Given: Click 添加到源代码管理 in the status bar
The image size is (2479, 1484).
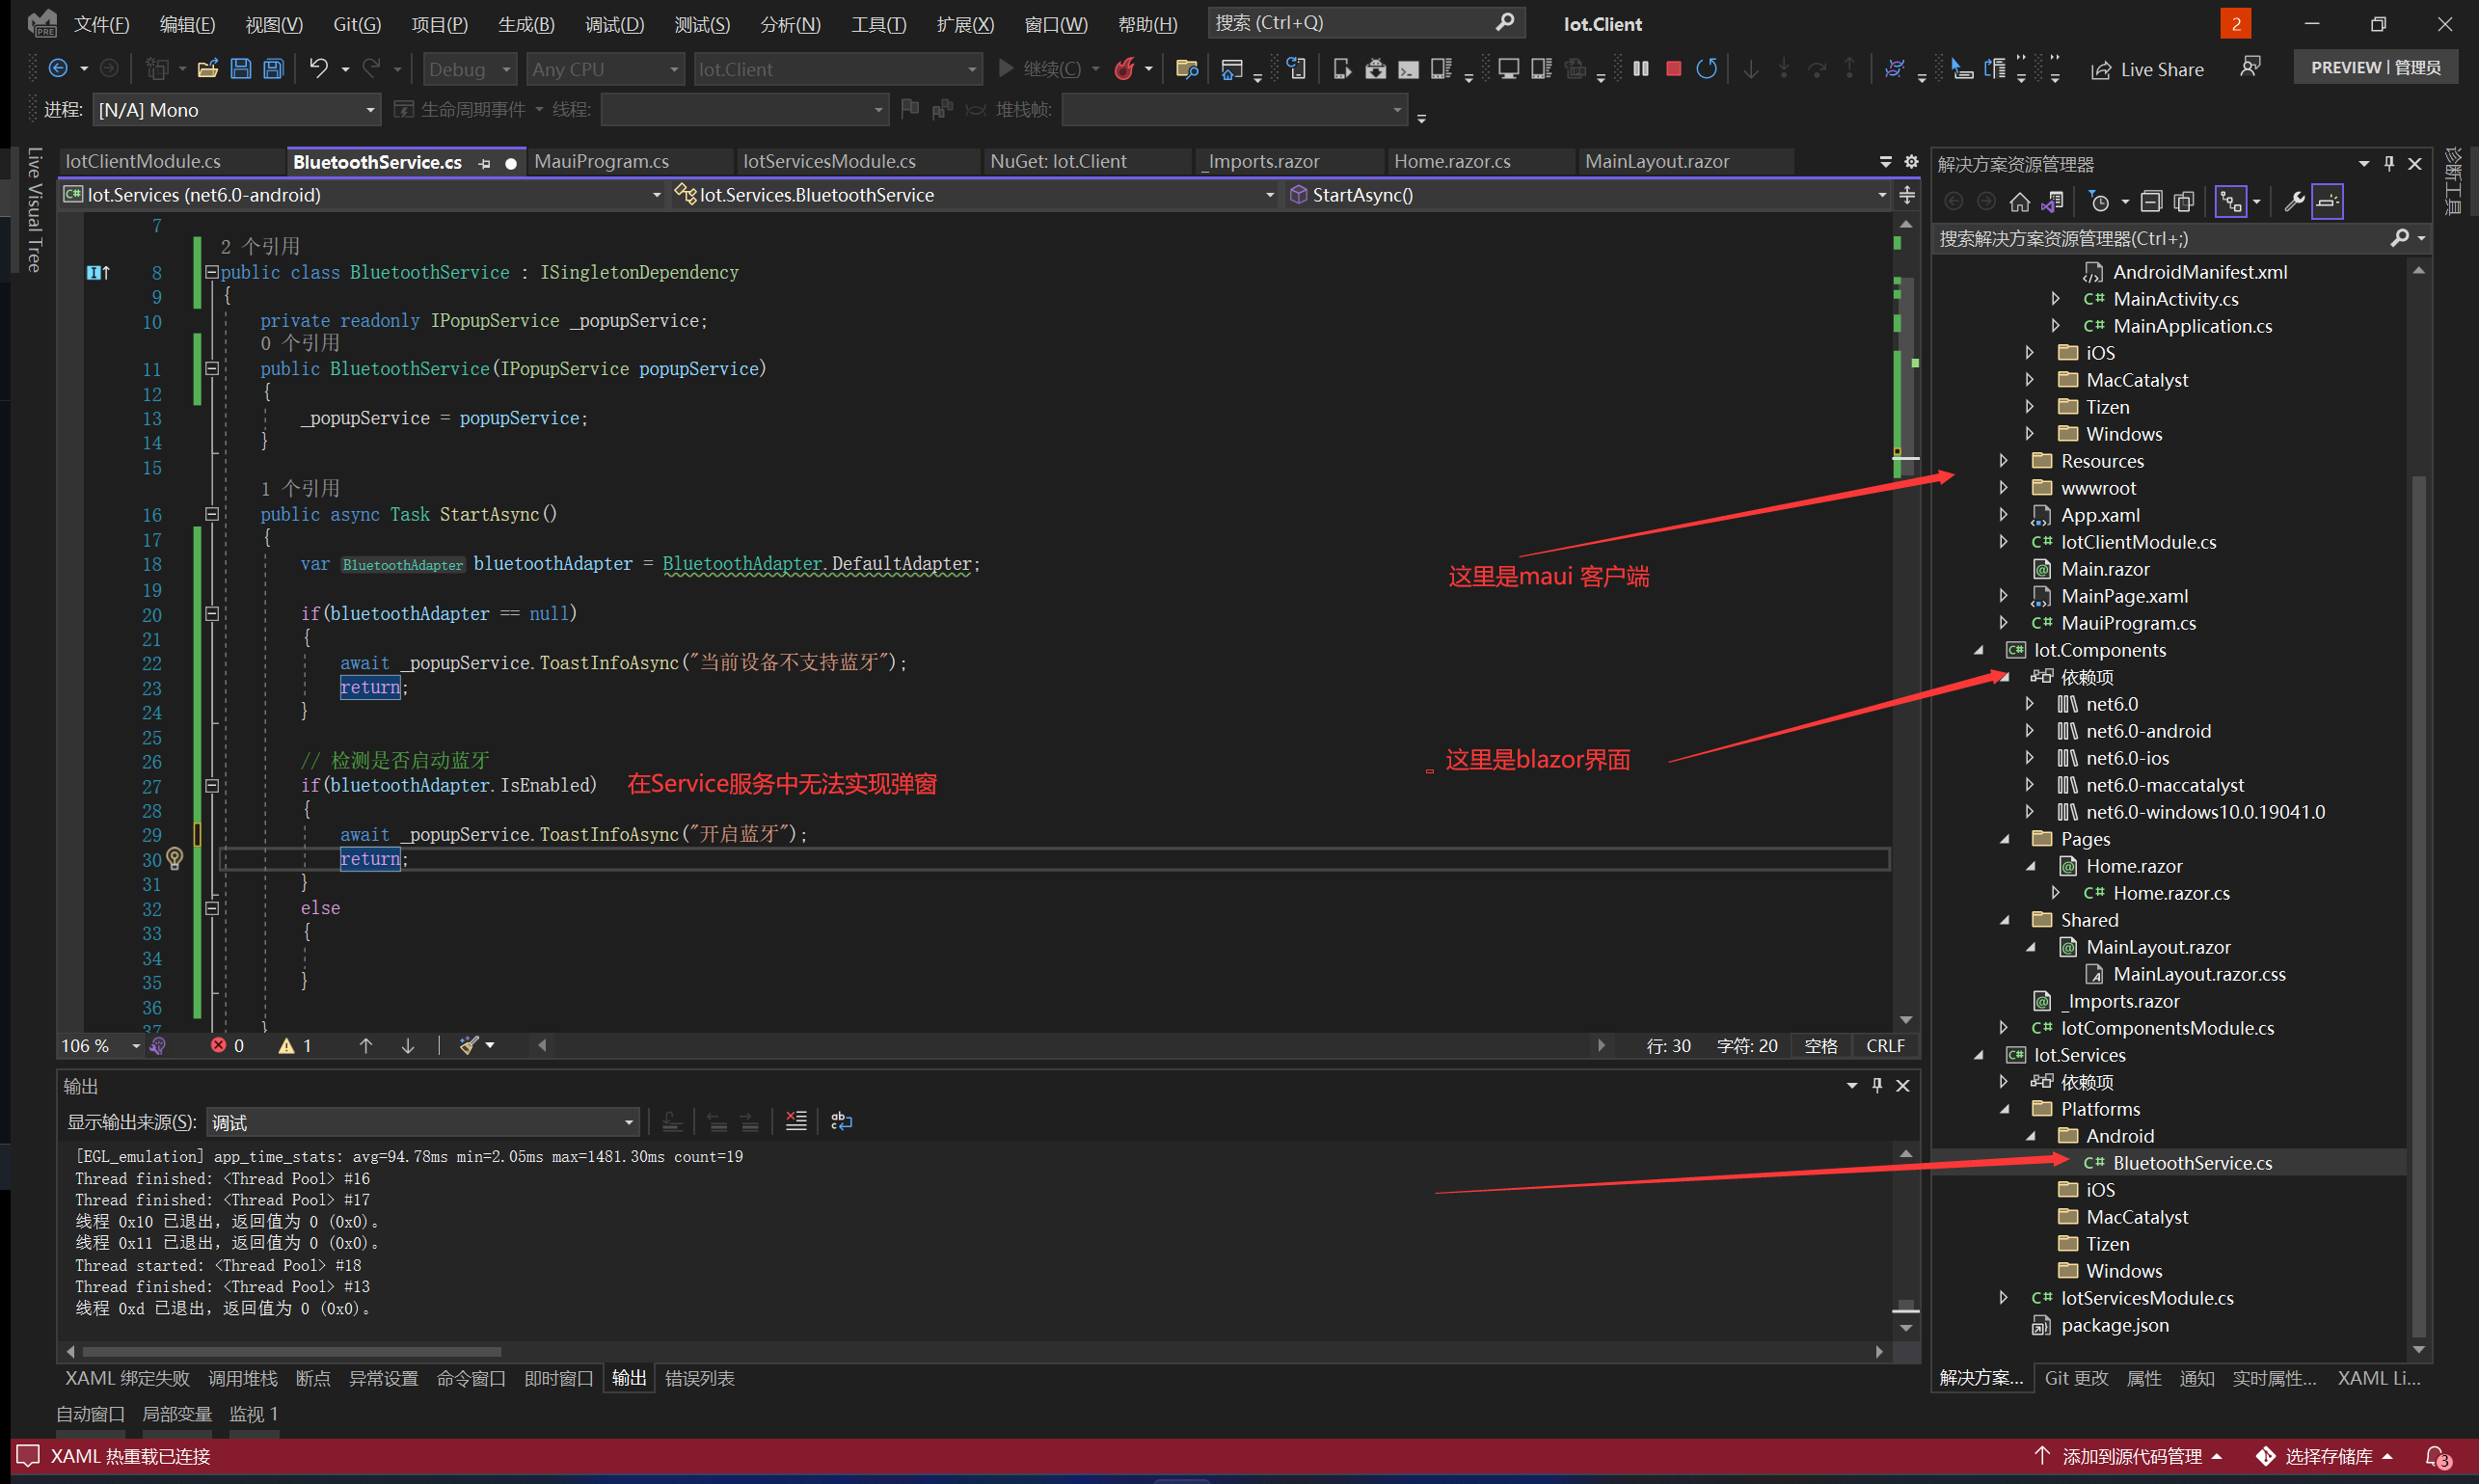Looking at the screenshot, I should pos(2131,1456).
